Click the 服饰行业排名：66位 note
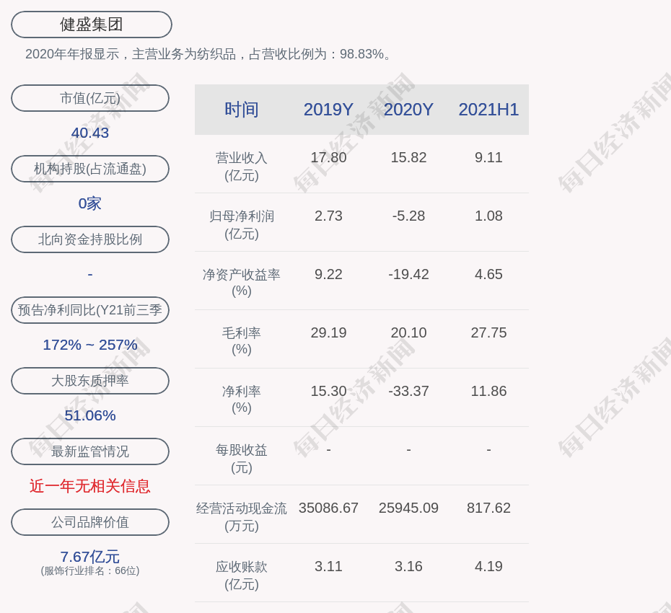Image resolution: width=671 pixels, height=613 pixels. click(x=90, y=570)
